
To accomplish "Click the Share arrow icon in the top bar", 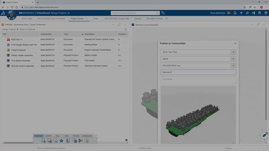I will click(x=248, y=13).
